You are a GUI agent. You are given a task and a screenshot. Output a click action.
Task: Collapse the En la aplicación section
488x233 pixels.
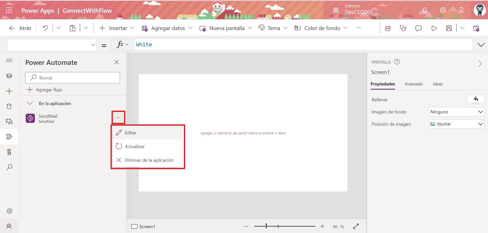(x=30, y=103)
